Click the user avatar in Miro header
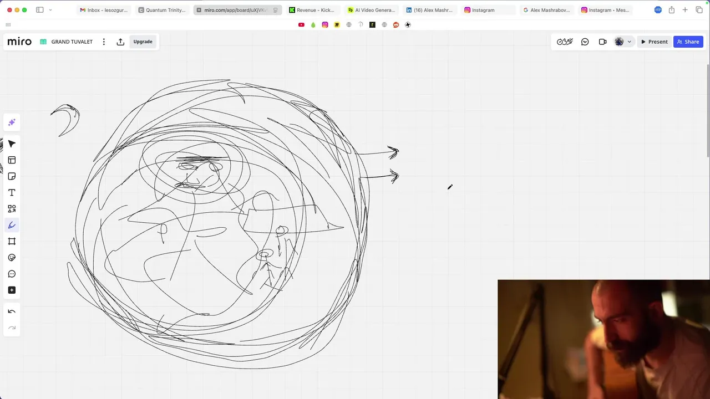 click(x=619, y=42)
